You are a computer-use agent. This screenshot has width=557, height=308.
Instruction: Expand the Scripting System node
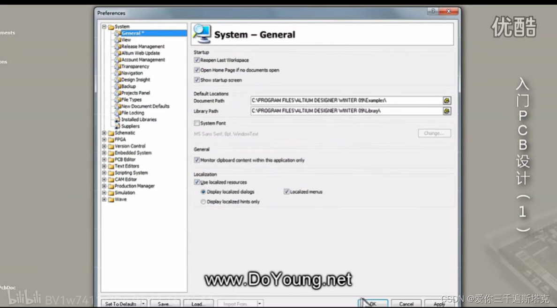104,173
